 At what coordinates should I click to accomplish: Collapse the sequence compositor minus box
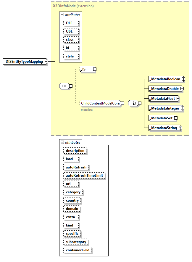(71, 86)
